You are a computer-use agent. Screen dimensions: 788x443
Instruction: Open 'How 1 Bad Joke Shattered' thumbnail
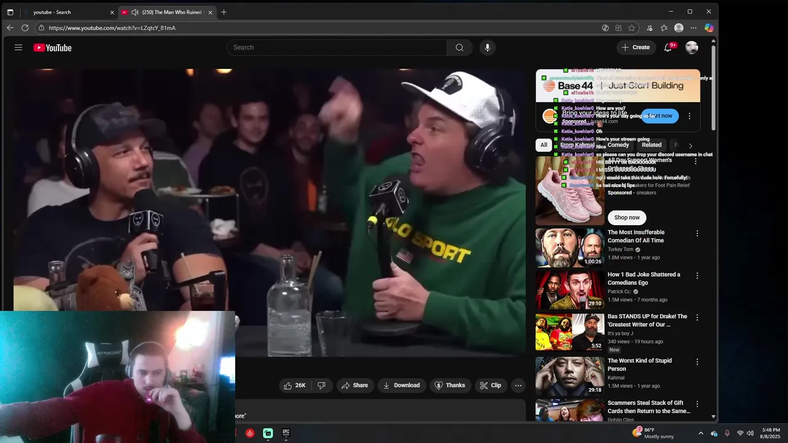[x=569, y=290]
